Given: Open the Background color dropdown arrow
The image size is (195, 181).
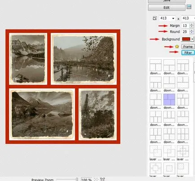Looking at the screenshot, I should [192, 39].
